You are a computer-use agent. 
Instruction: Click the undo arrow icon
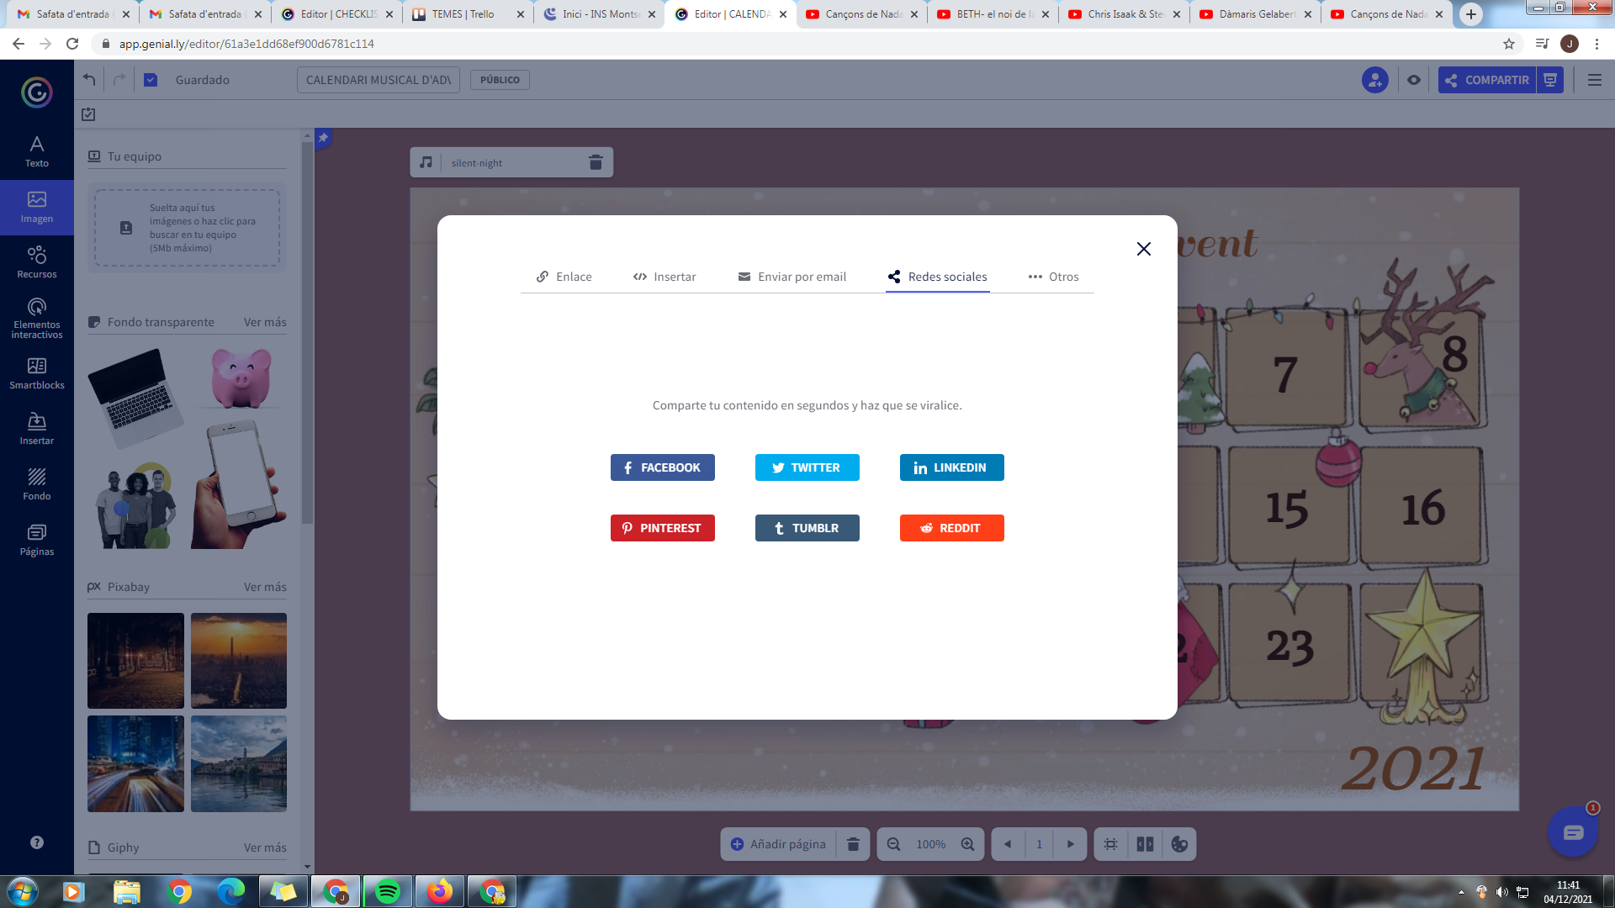(x=89, y=80)
